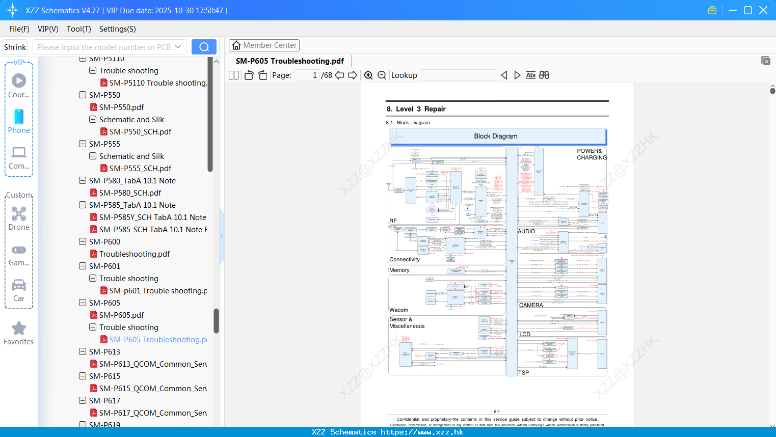
Task: Open SM-P605.pdf
Action: [121, 315]
